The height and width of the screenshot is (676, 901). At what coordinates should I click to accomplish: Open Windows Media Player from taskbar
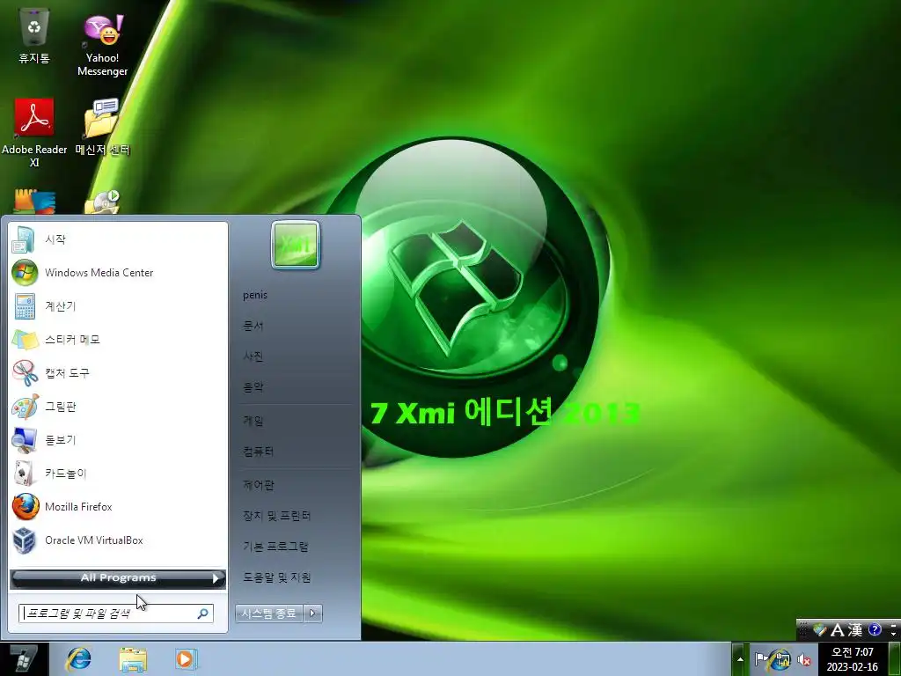point(187,658)
